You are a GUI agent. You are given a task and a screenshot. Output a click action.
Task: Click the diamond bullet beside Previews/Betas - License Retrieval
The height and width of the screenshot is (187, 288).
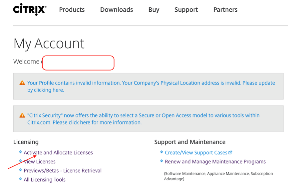pos(20,170)
